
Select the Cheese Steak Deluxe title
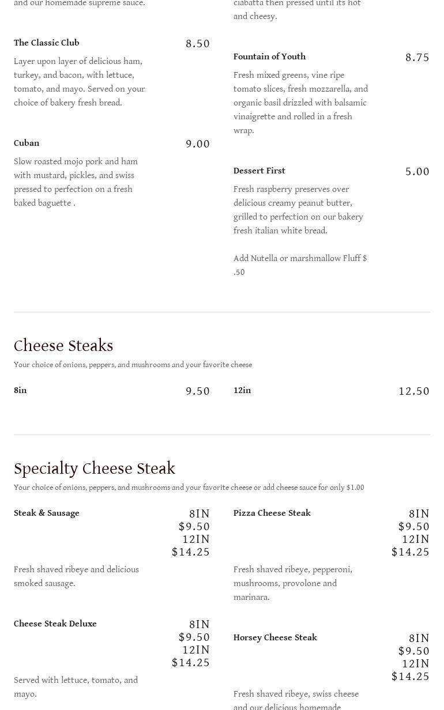click(x=55, y=624)
